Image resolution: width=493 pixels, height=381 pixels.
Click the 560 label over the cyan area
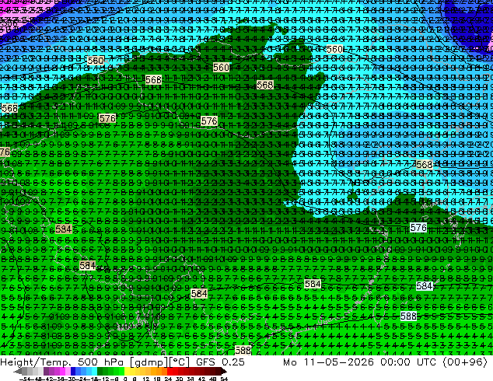pyautogui.click(x=334, y=49)
